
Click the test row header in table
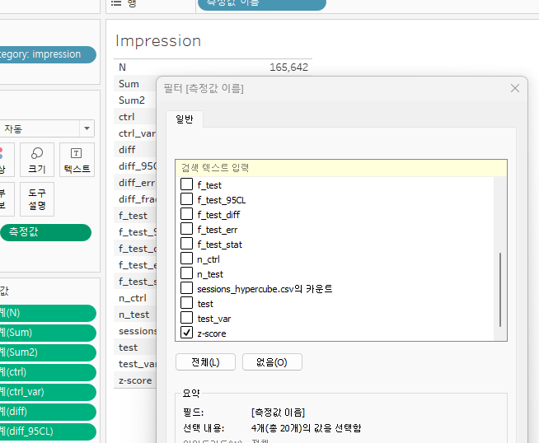point(129,347)
